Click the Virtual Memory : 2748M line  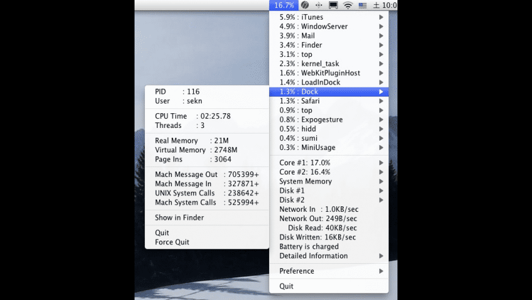[207, 150]
